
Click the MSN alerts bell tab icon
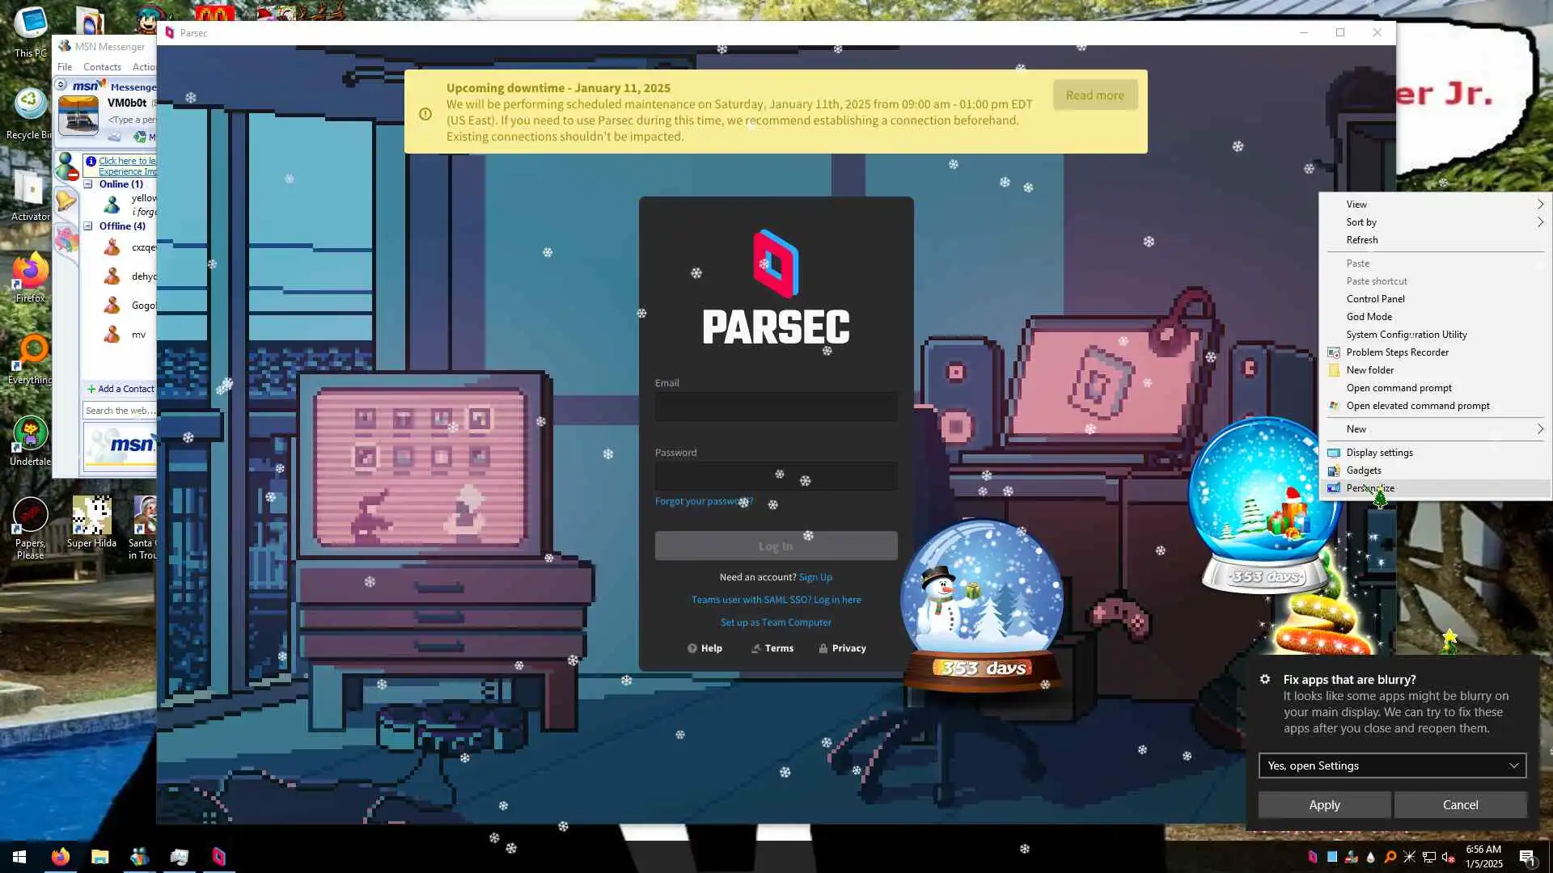(x=66, y=201)
